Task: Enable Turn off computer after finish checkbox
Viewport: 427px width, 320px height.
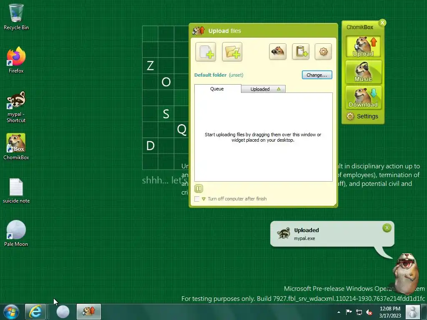Action: pyautogui.click(x=197, y=199)
